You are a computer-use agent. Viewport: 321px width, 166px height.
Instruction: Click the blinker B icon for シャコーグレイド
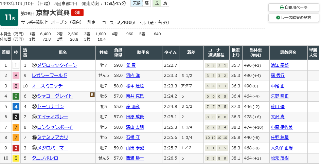click(x=92, y=95)
